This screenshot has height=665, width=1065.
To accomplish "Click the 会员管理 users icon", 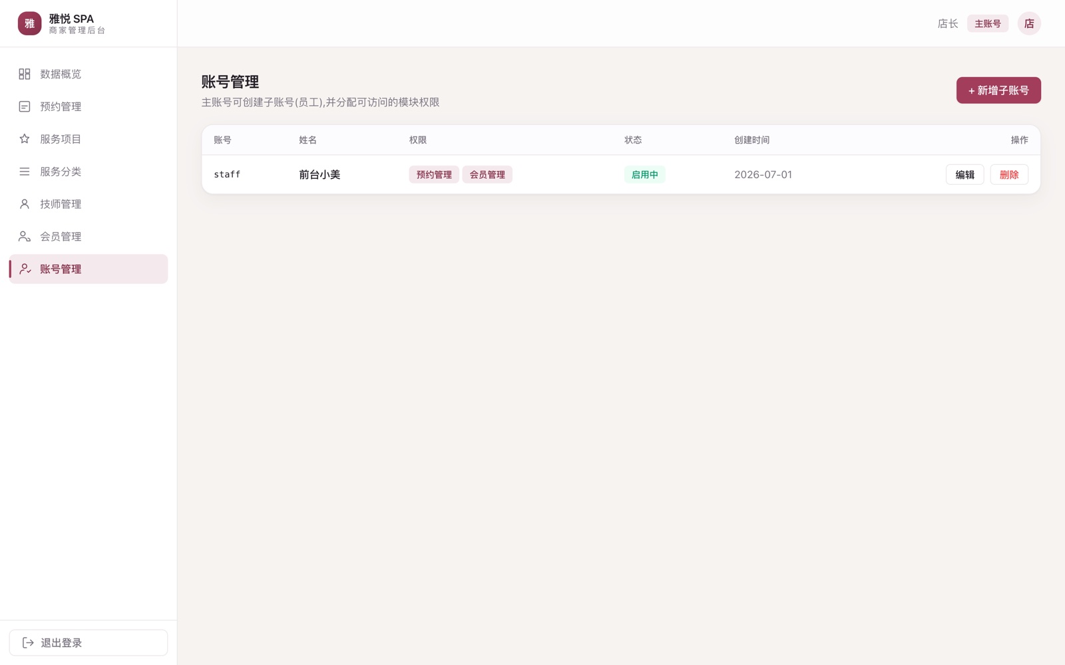I will [x=25, y=237].
